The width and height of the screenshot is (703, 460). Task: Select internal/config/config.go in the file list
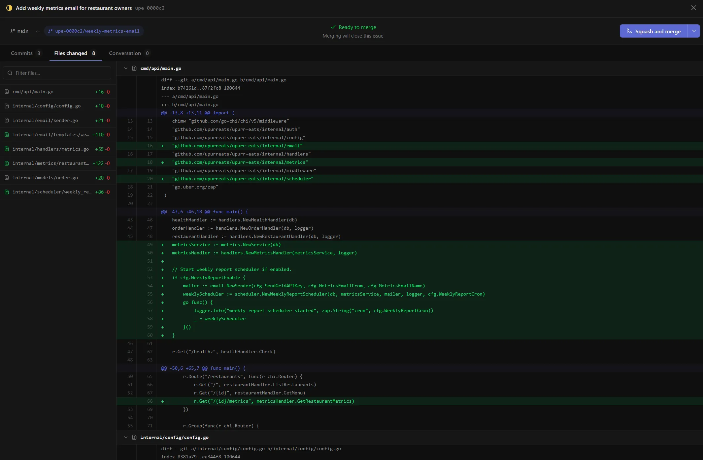[x=58, y=106]
